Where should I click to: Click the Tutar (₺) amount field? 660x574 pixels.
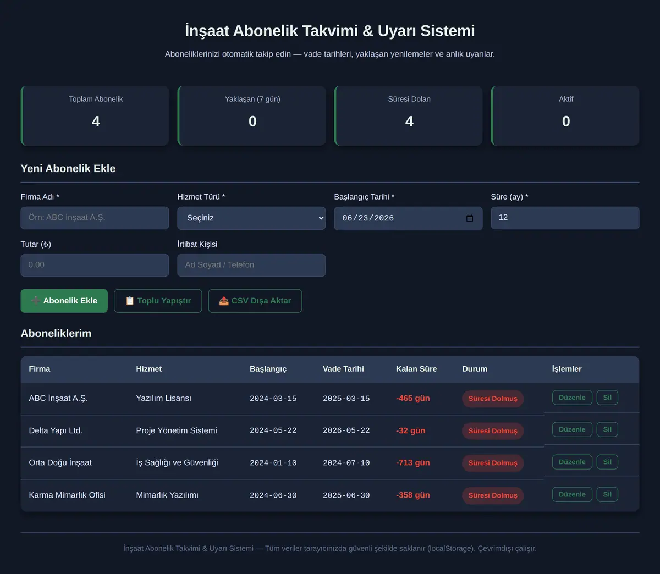(x=95, y=265)
